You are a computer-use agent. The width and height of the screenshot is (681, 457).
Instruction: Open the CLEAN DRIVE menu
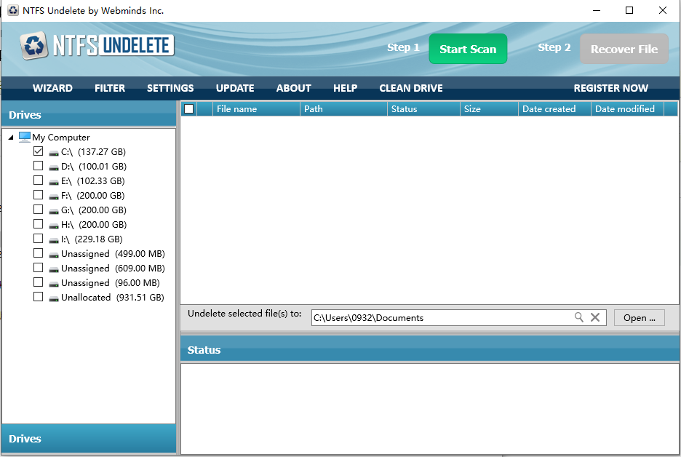(410, 88)
